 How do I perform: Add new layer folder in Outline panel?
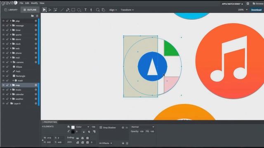pos(32,16)
